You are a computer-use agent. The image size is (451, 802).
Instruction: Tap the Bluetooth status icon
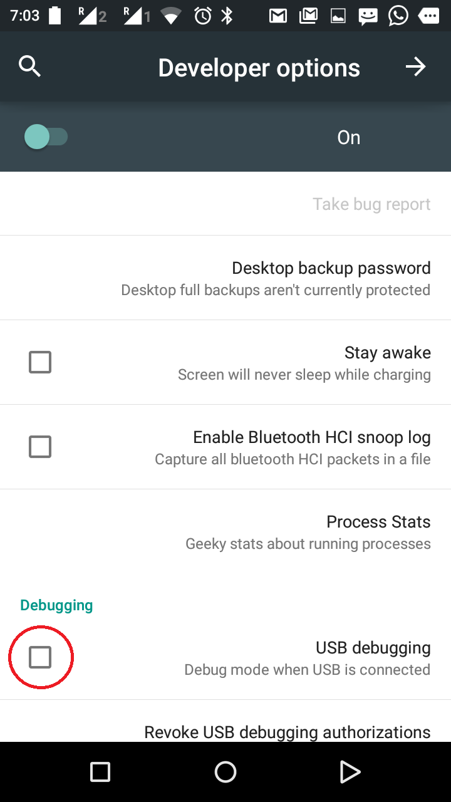pyautogui.click(x=227, y=16)
